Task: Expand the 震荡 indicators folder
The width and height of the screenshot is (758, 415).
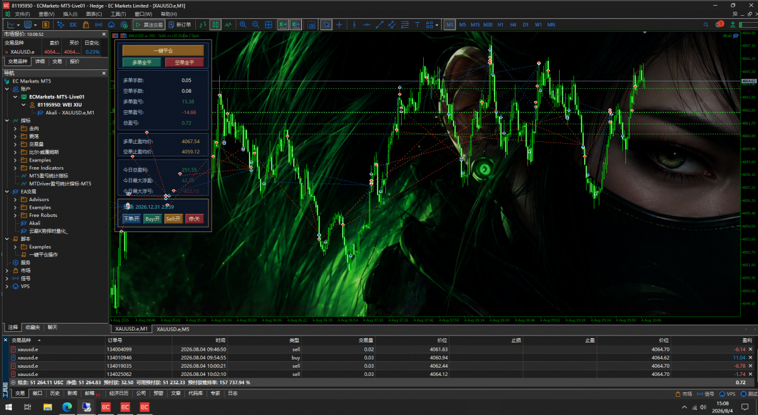Action: [x=15, y=136]
